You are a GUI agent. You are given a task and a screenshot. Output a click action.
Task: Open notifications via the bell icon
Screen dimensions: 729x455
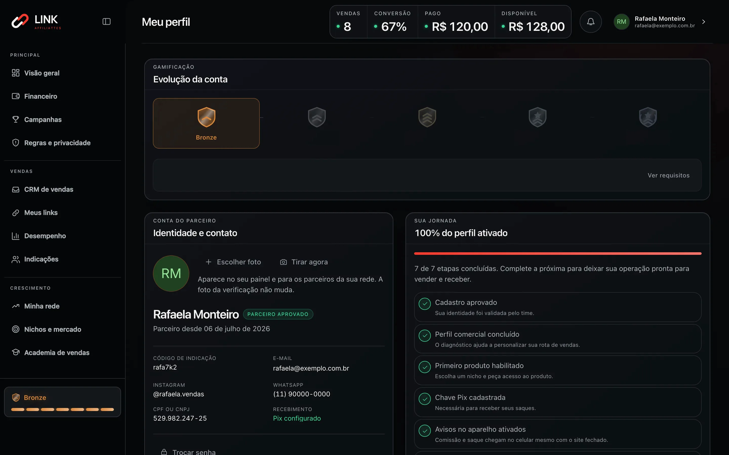coord(591,22)
